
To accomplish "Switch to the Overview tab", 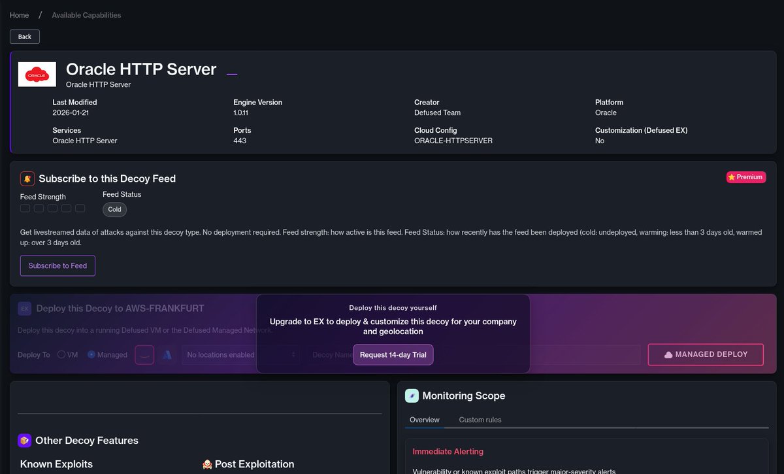I will click(425, 420).
